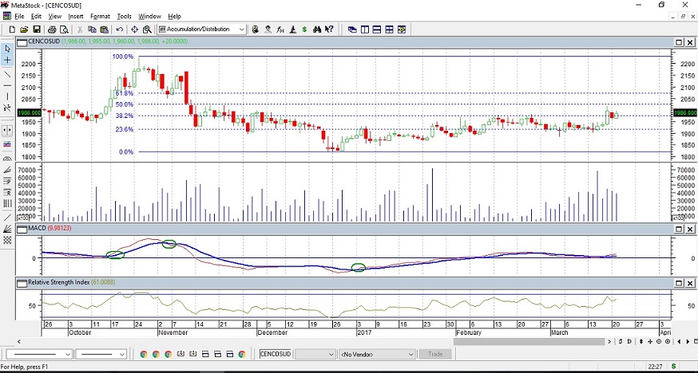Close the MACD indicator pane
Viewport: 698px width, 373px height.
690,229
